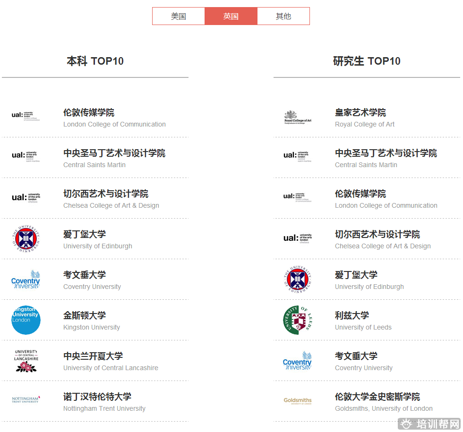Viewport: 463px width, 432px height.
Task: Click Edinburgh crest in the 研究生 TOP10 list
Action: pyautogui.click(x=298, y=279)
